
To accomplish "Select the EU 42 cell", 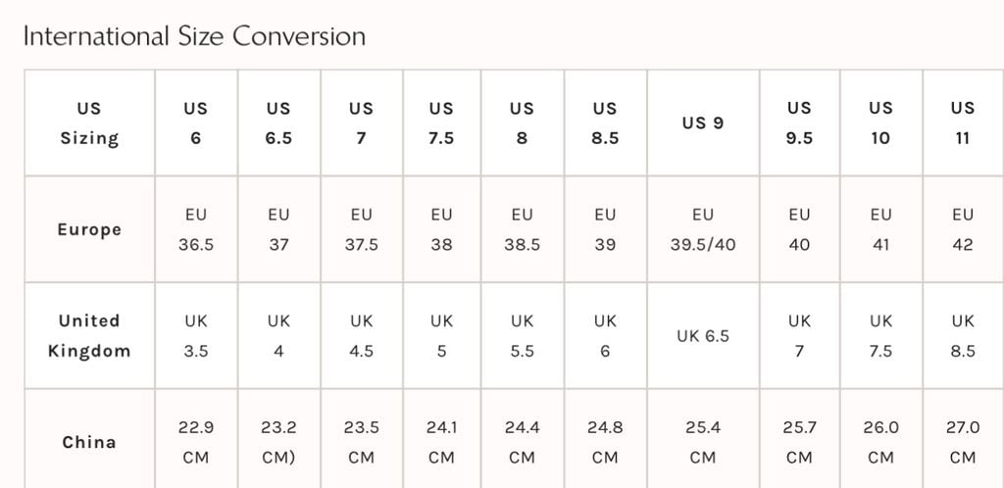I will point(963,230).
